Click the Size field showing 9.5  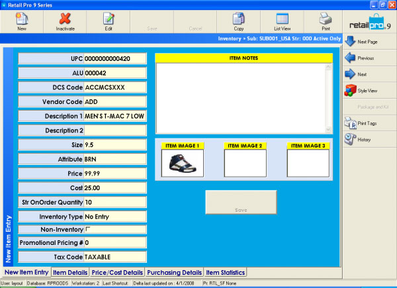pyautogui.click(x=115, y=144)
